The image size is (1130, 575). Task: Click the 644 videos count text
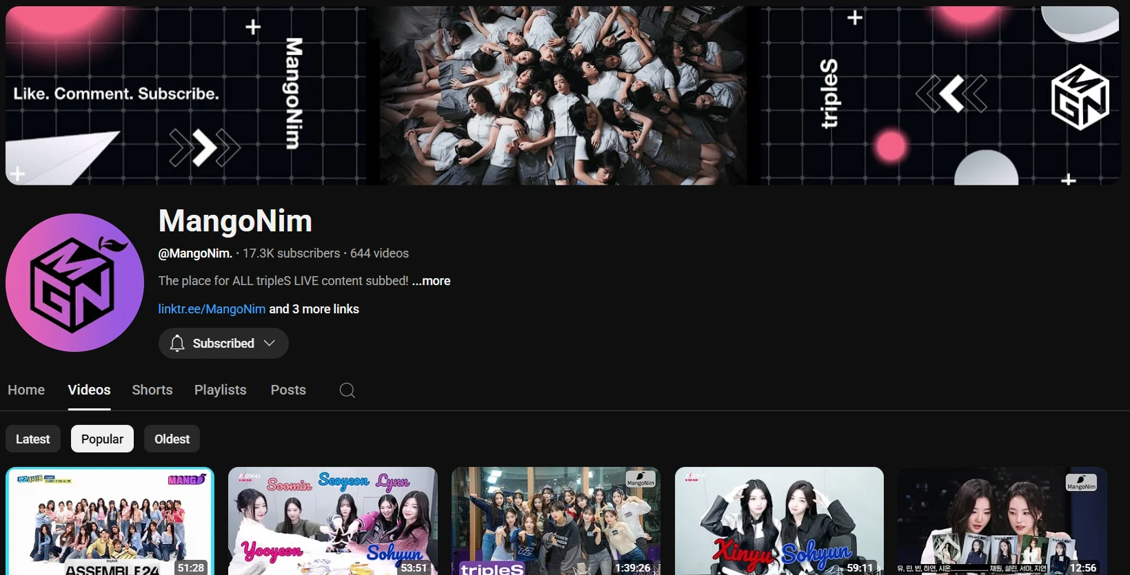pyautogui.click(x=379, y=253)
